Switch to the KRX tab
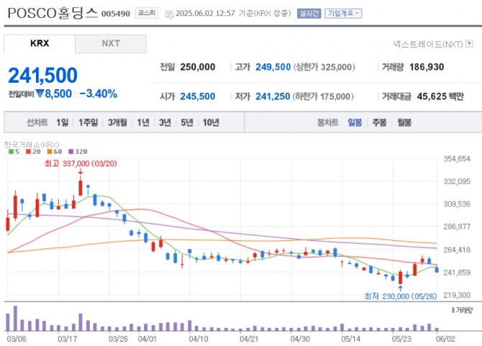The image size is (482, 346). [x=40, y=43]
